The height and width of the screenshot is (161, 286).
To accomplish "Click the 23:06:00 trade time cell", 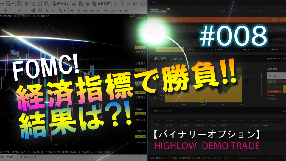I will (199, 125).
